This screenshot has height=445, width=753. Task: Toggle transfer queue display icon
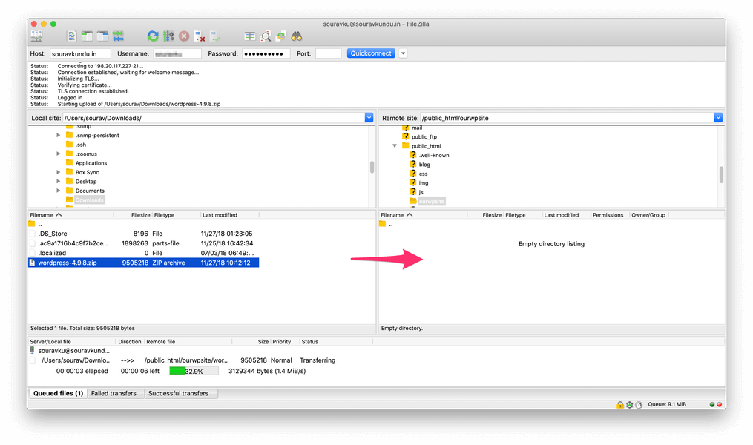(118, 36)
